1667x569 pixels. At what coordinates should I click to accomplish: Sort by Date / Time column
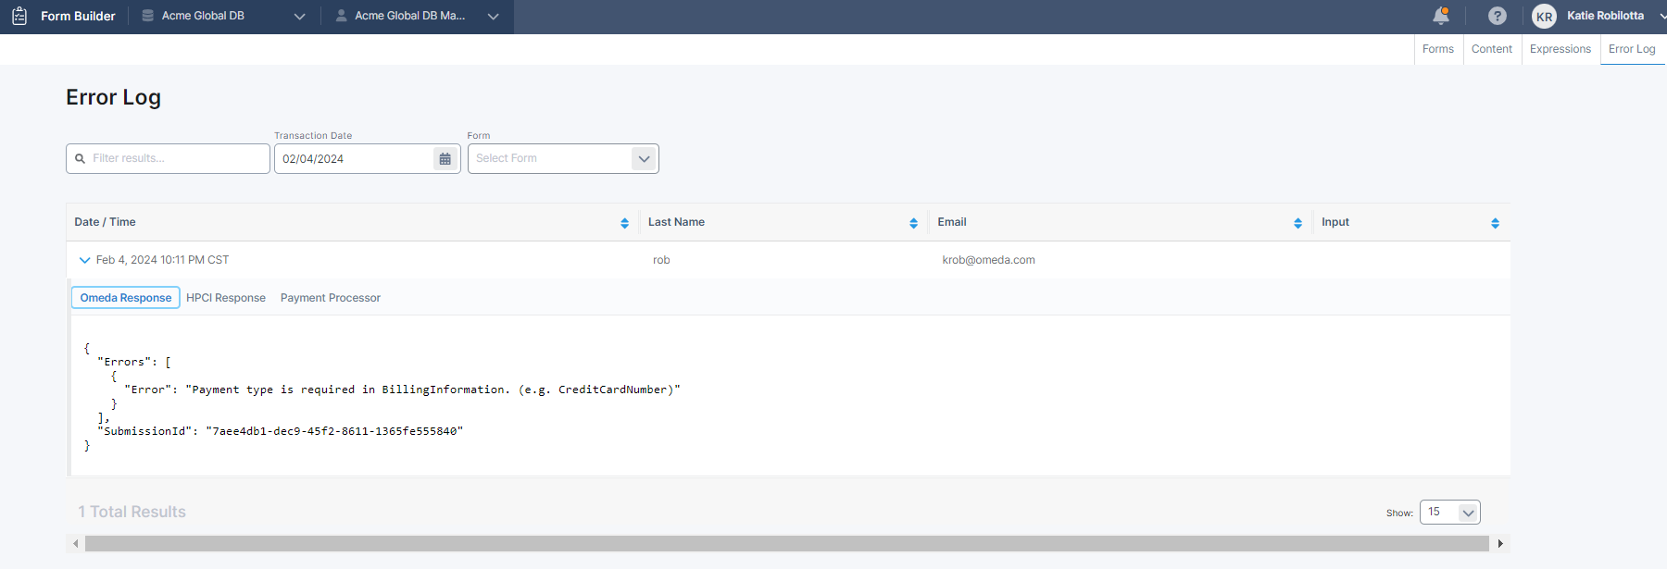pyautogui.click(x=624, y=223)
